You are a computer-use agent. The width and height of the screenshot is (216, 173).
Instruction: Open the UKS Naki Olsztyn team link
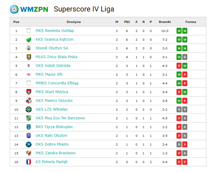point(51,136)
